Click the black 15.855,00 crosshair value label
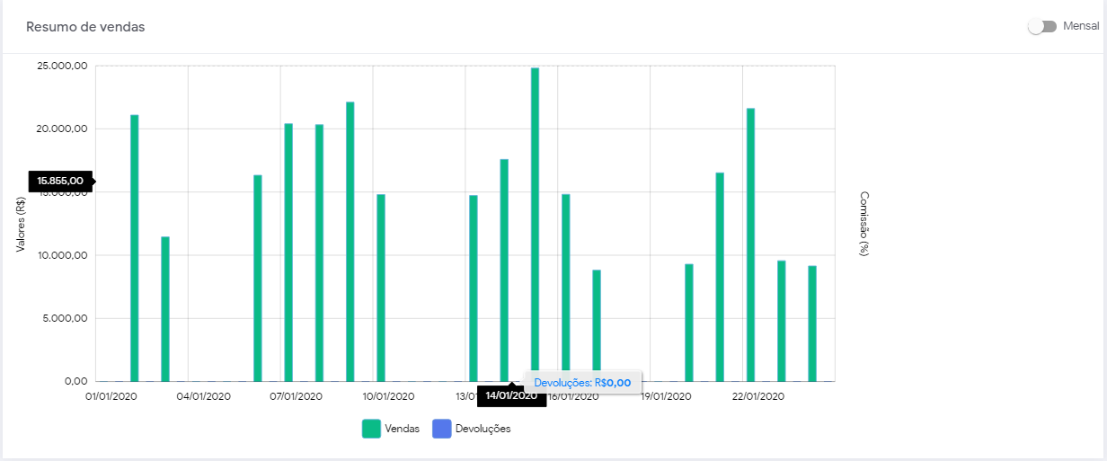 point(60,181)
